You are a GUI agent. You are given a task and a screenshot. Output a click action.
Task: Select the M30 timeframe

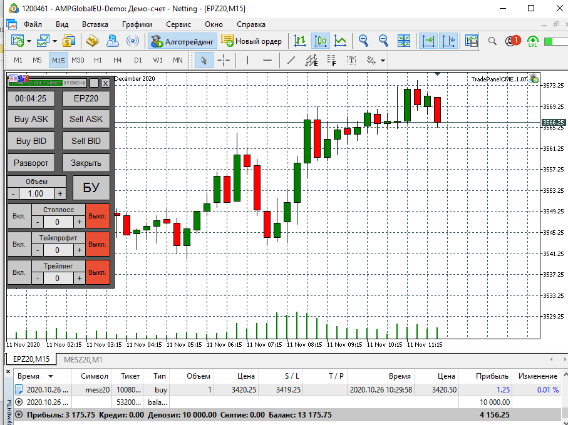coord(78,61)
